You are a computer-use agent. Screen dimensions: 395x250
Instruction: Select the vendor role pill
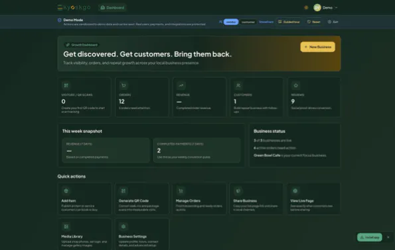click(231, 22)
